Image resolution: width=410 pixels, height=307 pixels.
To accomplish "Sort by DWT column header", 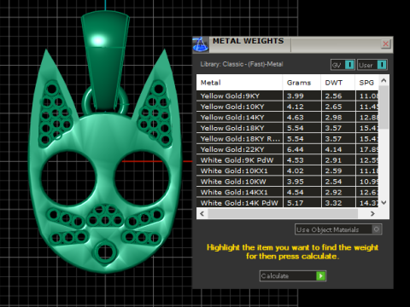I will pos(338,83).
